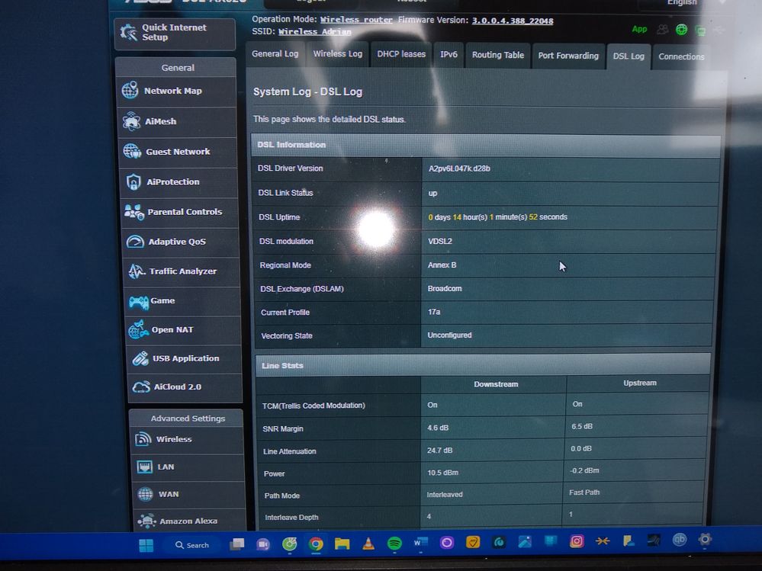Image resolution: width=762 pixels, height=571 pixels.
Task: Open the AiCloud 2.0 page
Action: click(x=177, y=387)
